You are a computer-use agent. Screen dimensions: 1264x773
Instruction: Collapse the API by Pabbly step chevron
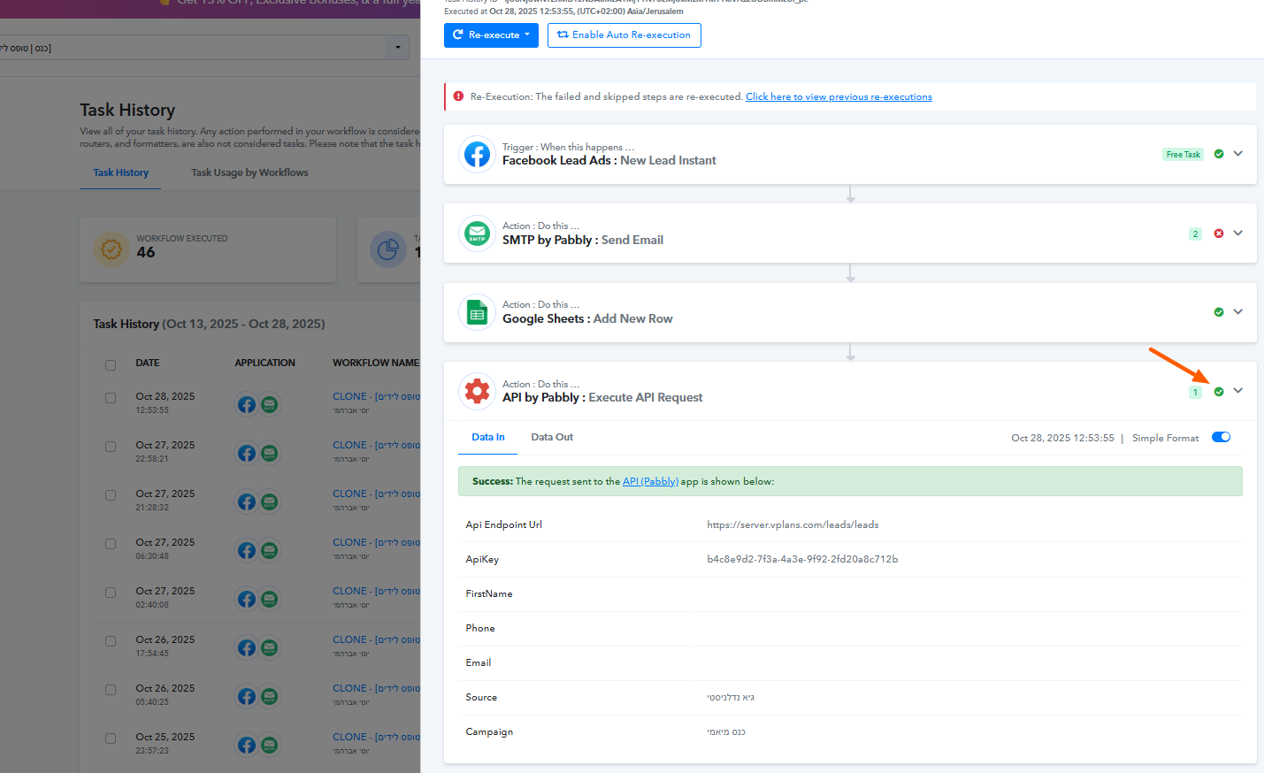pyautogui.click(x=1238, y=391)
